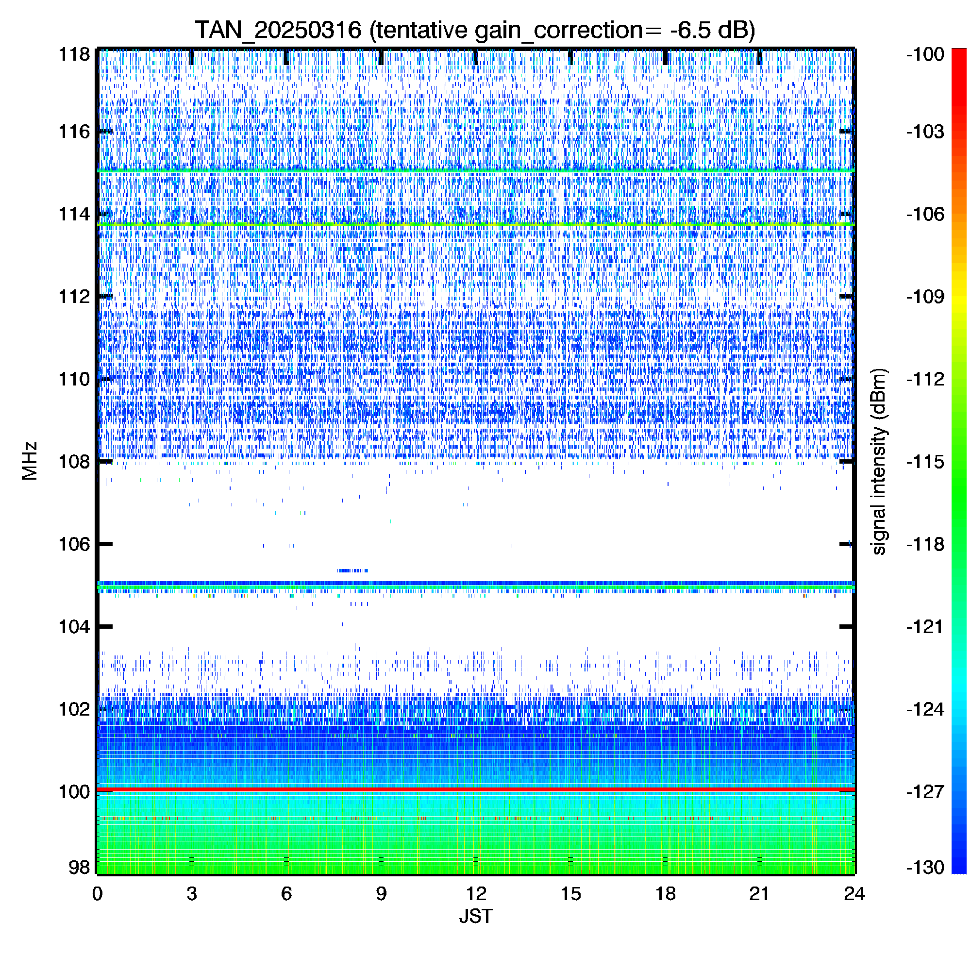The image size is (971, 971).
Task: Click the JST x-axis label
Action: (475, 916)
